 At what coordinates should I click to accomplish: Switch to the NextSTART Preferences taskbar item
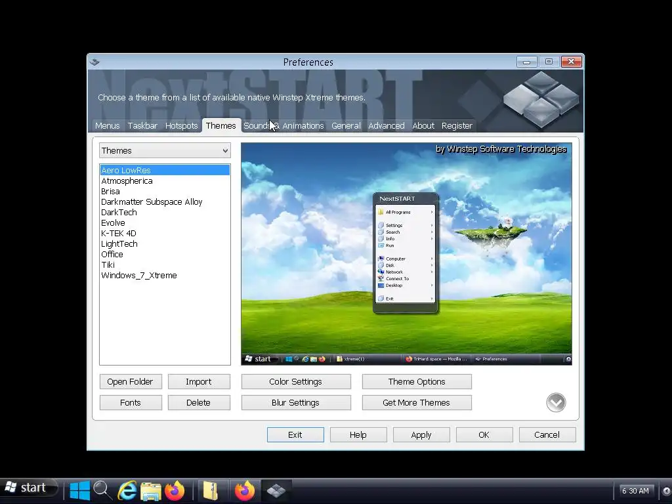(x=276, y=490)
